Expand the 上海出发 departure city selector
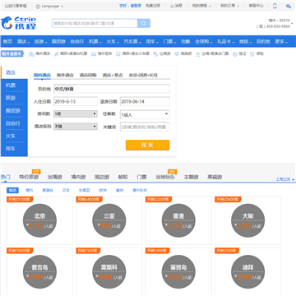Image resolution: width=296 pixels, height=296 pixels. coord(285,179)
